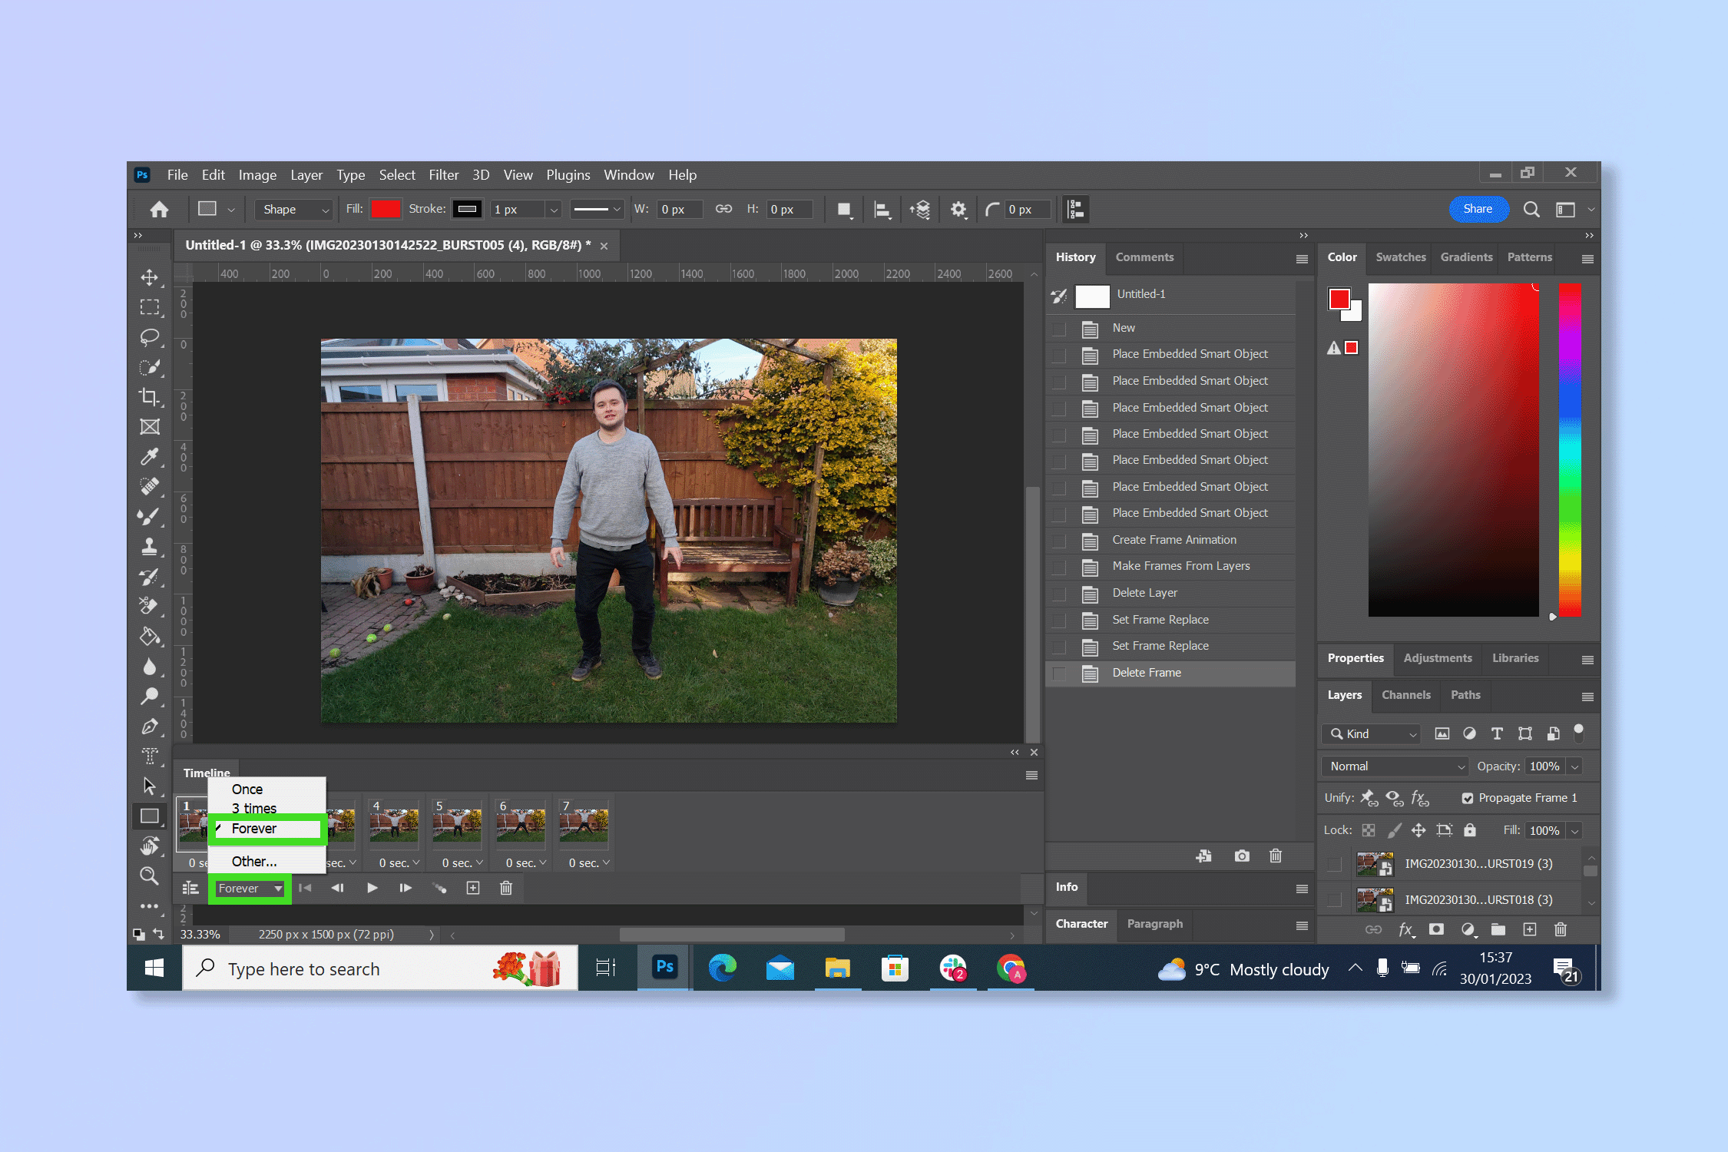Image resolution: width=1728 pixels, height=1152 pixels.
Task: Select the Lasso tool in toolbar
Action: pos(151,334)
